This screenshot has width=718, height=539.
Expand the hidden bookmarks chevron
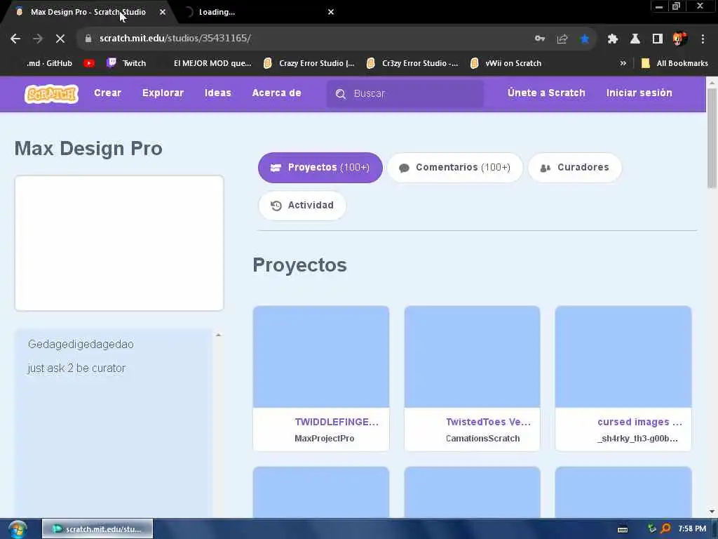coord(623,63)
